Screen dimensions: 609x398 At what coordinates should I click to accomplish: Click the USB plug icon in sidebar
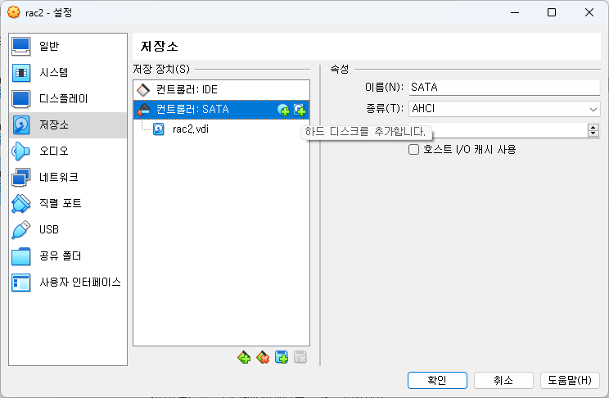(21, 229)
